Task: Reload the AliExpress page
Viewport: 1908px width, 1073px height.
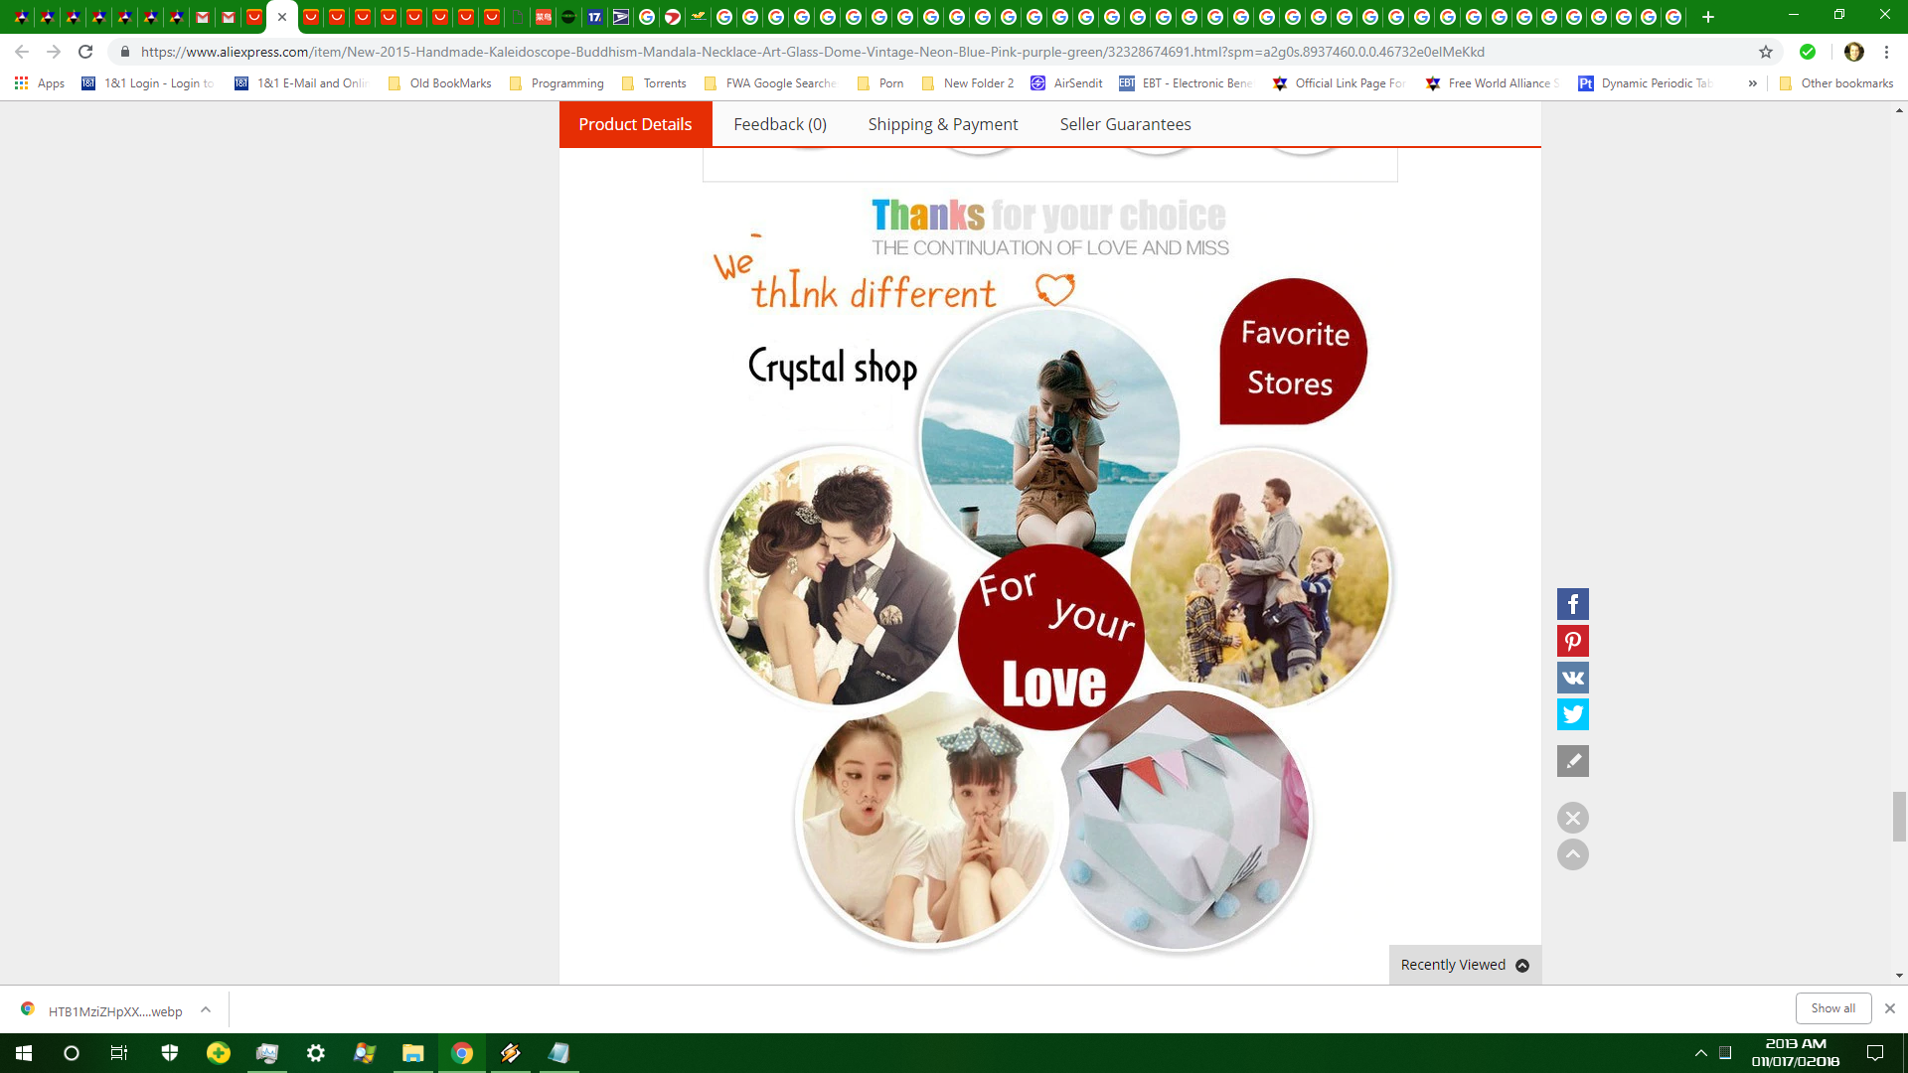Action: tap(85, 52)
